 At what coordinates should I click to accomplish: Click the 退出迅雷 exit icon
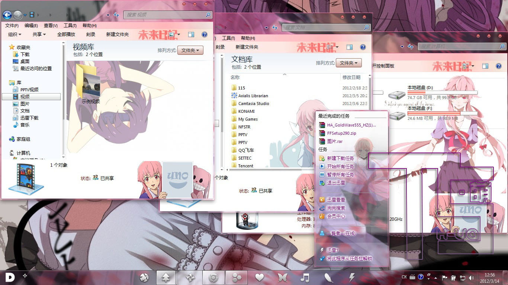322,183
